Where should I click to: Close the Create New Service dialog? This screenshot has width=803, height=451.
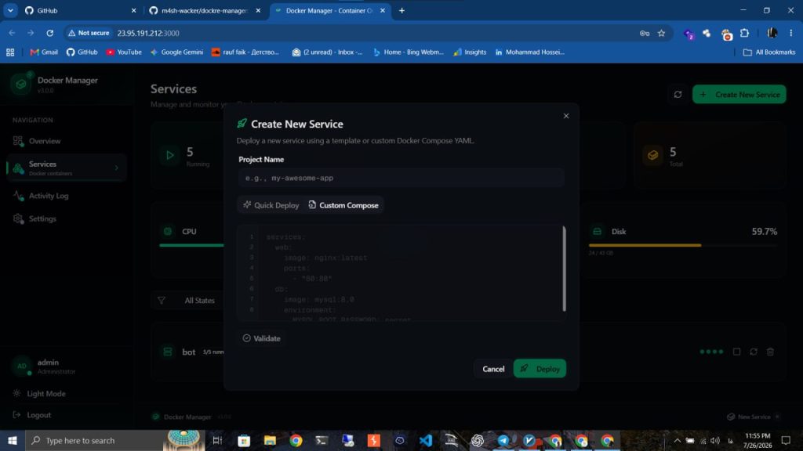(x=566, y=116)
